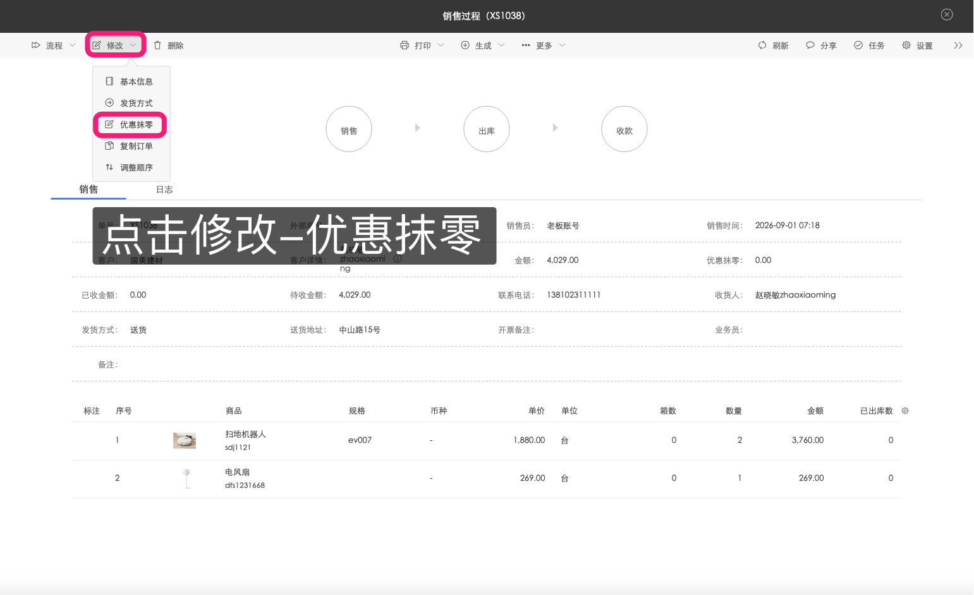Click the 刷新 refresh icon

click(x=762, y=45)
